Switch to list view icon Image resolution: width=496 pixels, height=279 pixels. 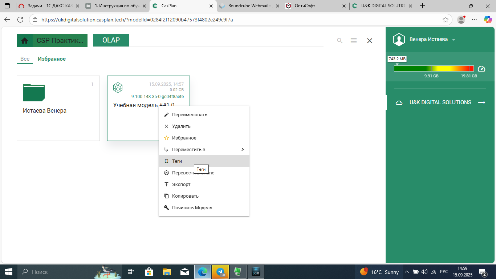(x=354, y=41)
